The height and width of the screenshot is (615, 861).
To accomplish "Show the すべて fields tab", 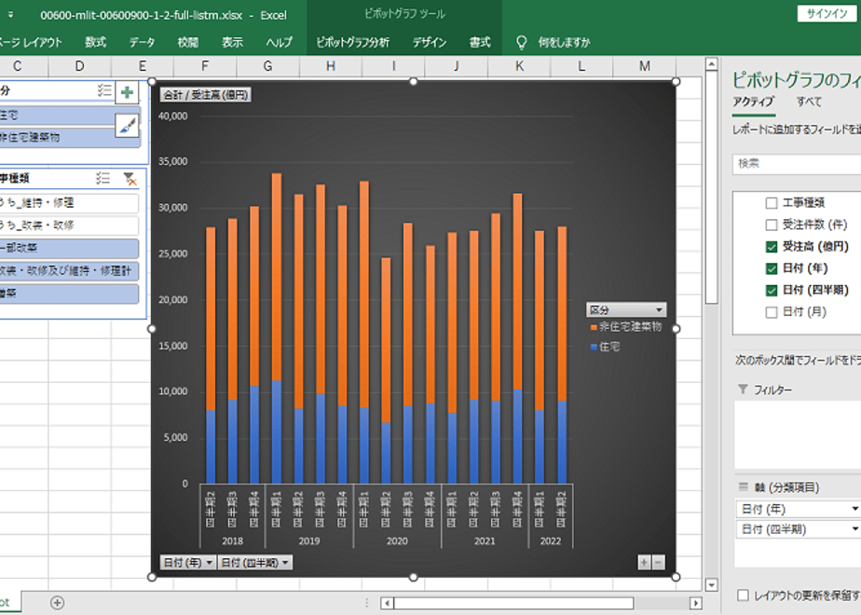I will [x=809, y=102].
